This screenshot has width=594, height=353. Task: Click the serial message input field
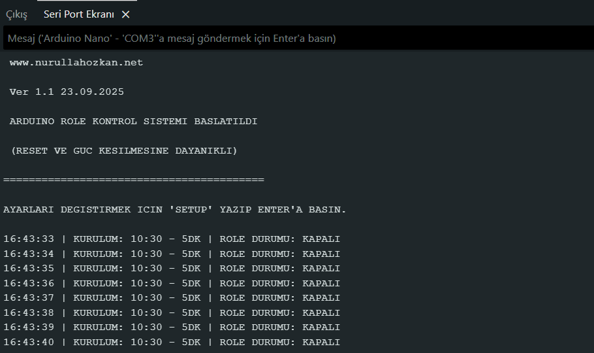click(297, 39)
